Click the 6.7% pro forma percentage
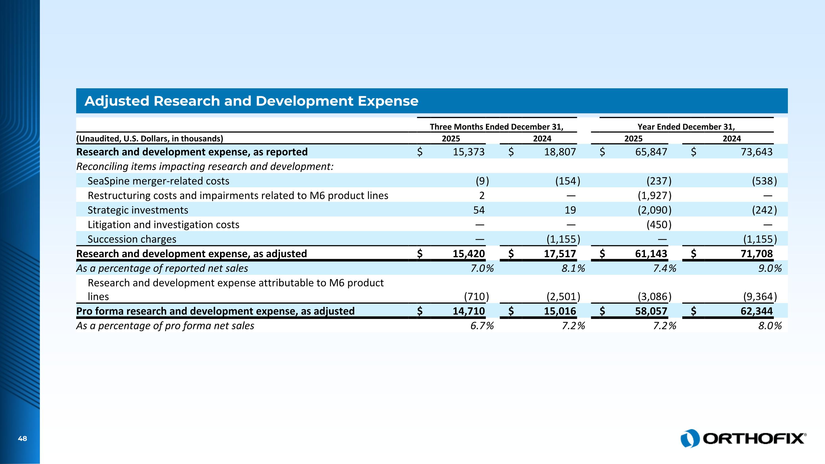 coord(482,326)
